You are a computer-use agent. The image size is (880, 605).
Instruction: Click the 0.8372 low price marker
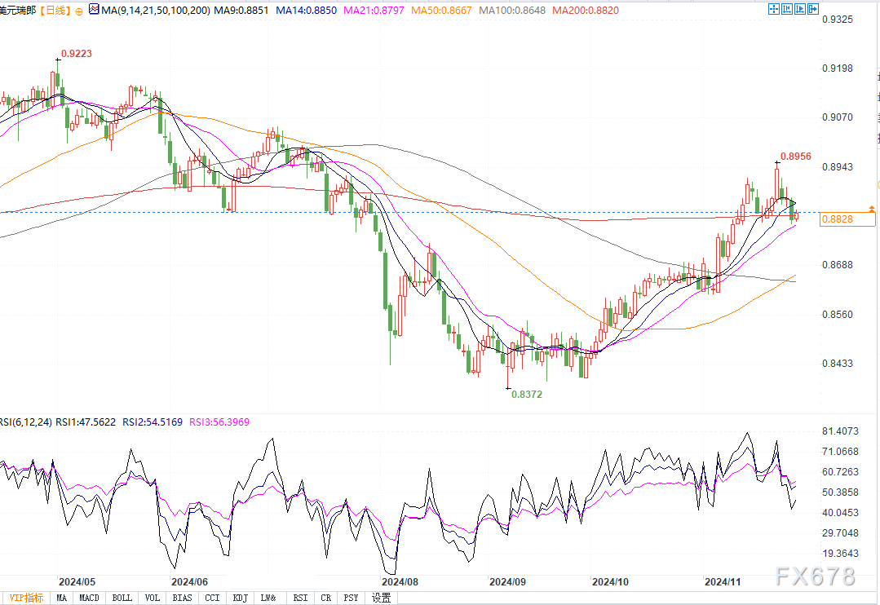tap(527, 393)
